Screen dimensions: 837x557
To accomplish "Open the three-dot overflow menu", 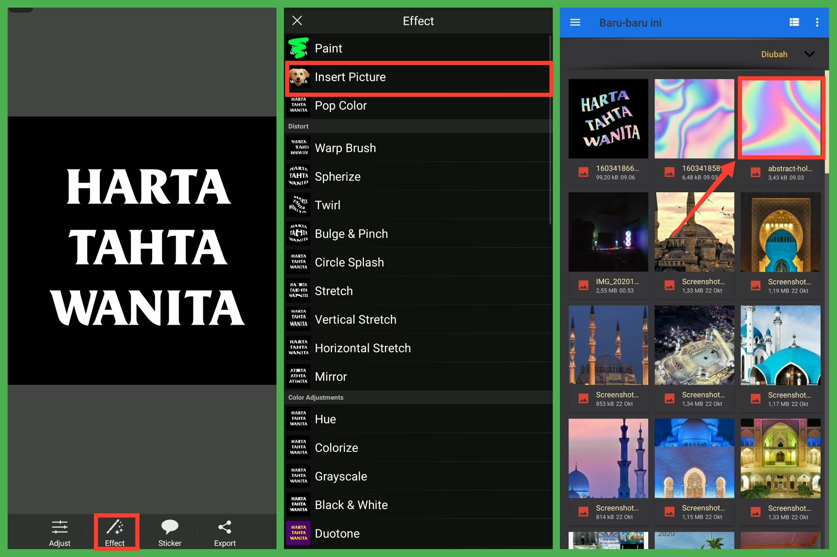I will pyautogui.click(x=817, y=22).
